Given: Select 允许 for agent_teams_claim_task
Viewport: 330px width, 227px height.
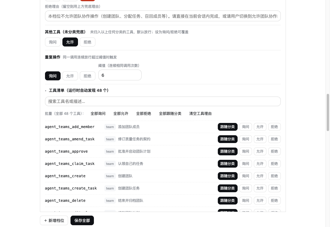Looking at the screenshot, I should tap(260, 164).
